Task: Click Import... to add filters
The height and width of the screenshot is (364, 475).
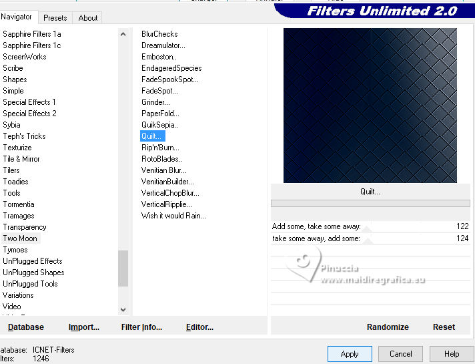Action: [x=84, y=327]
